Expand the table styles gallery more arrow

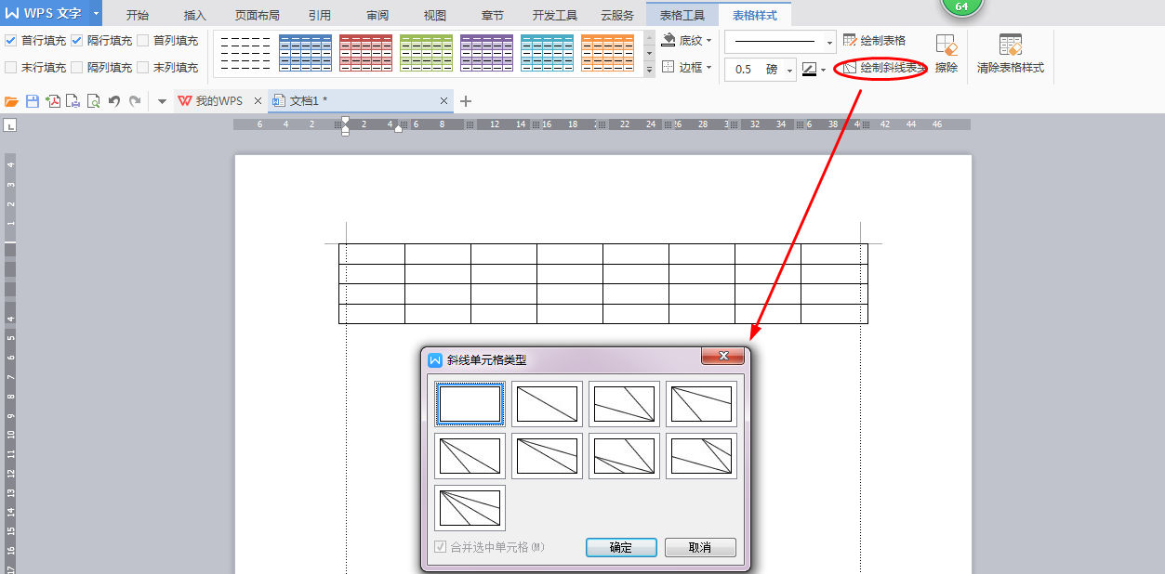[649, 68]
